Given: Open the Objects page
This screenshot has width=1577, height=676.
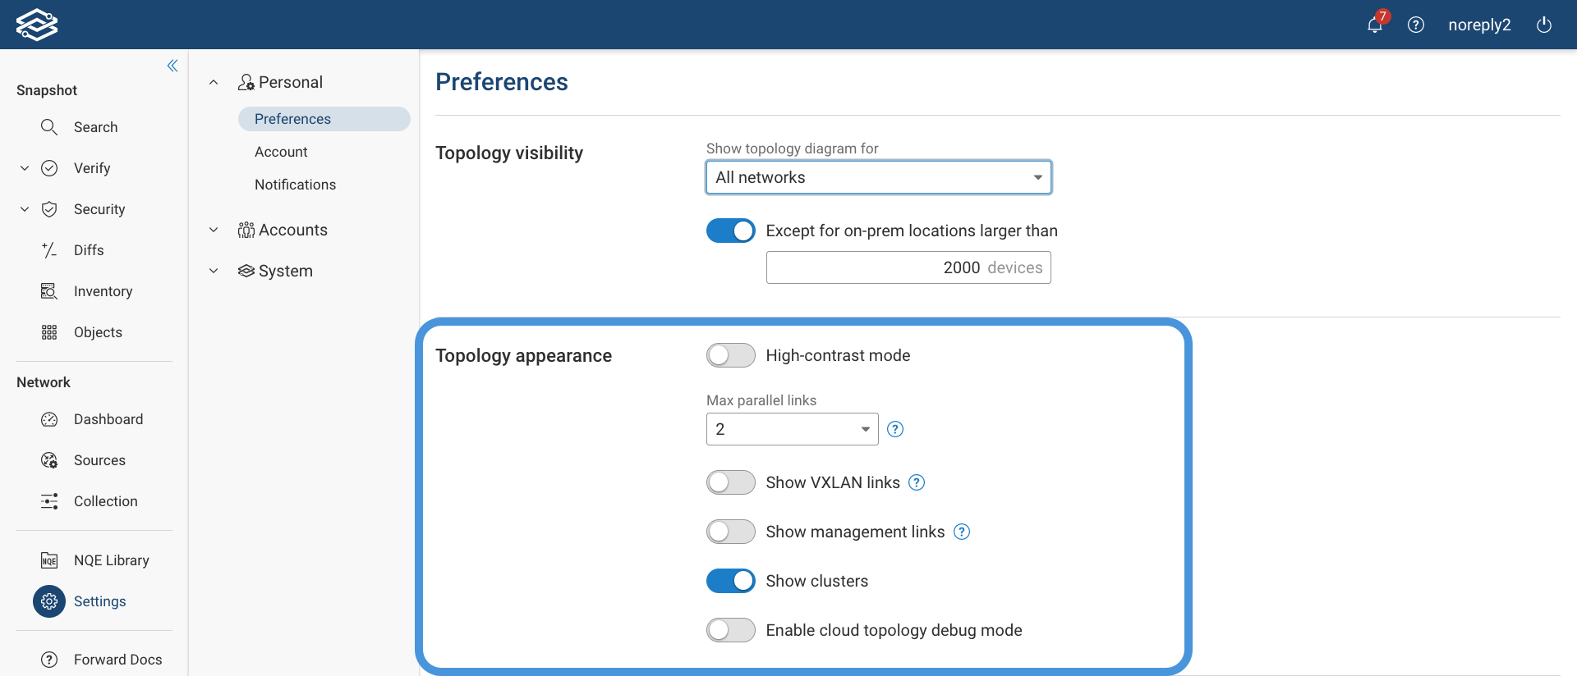Looking at the screenshot, I should [x=98, y=332].
